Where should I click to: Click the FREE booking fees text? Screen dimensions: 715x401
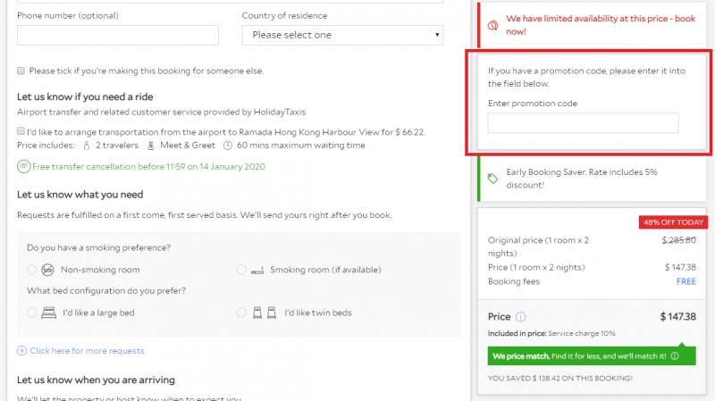pos(686,281)
